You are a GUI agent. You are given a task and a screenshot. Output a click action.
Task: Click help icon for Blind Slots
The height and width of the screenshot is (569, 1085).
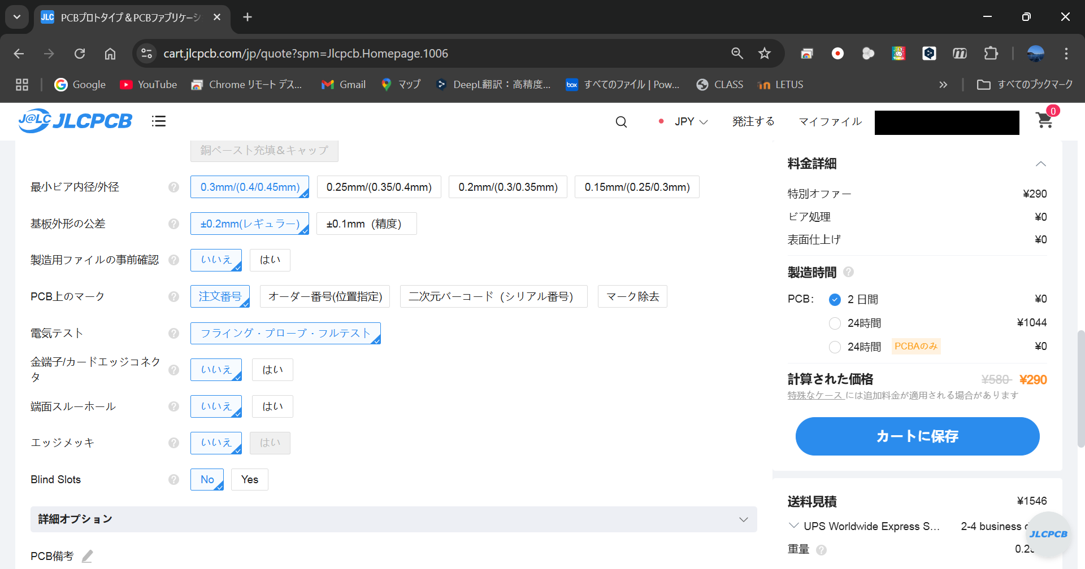coord(173,480)
